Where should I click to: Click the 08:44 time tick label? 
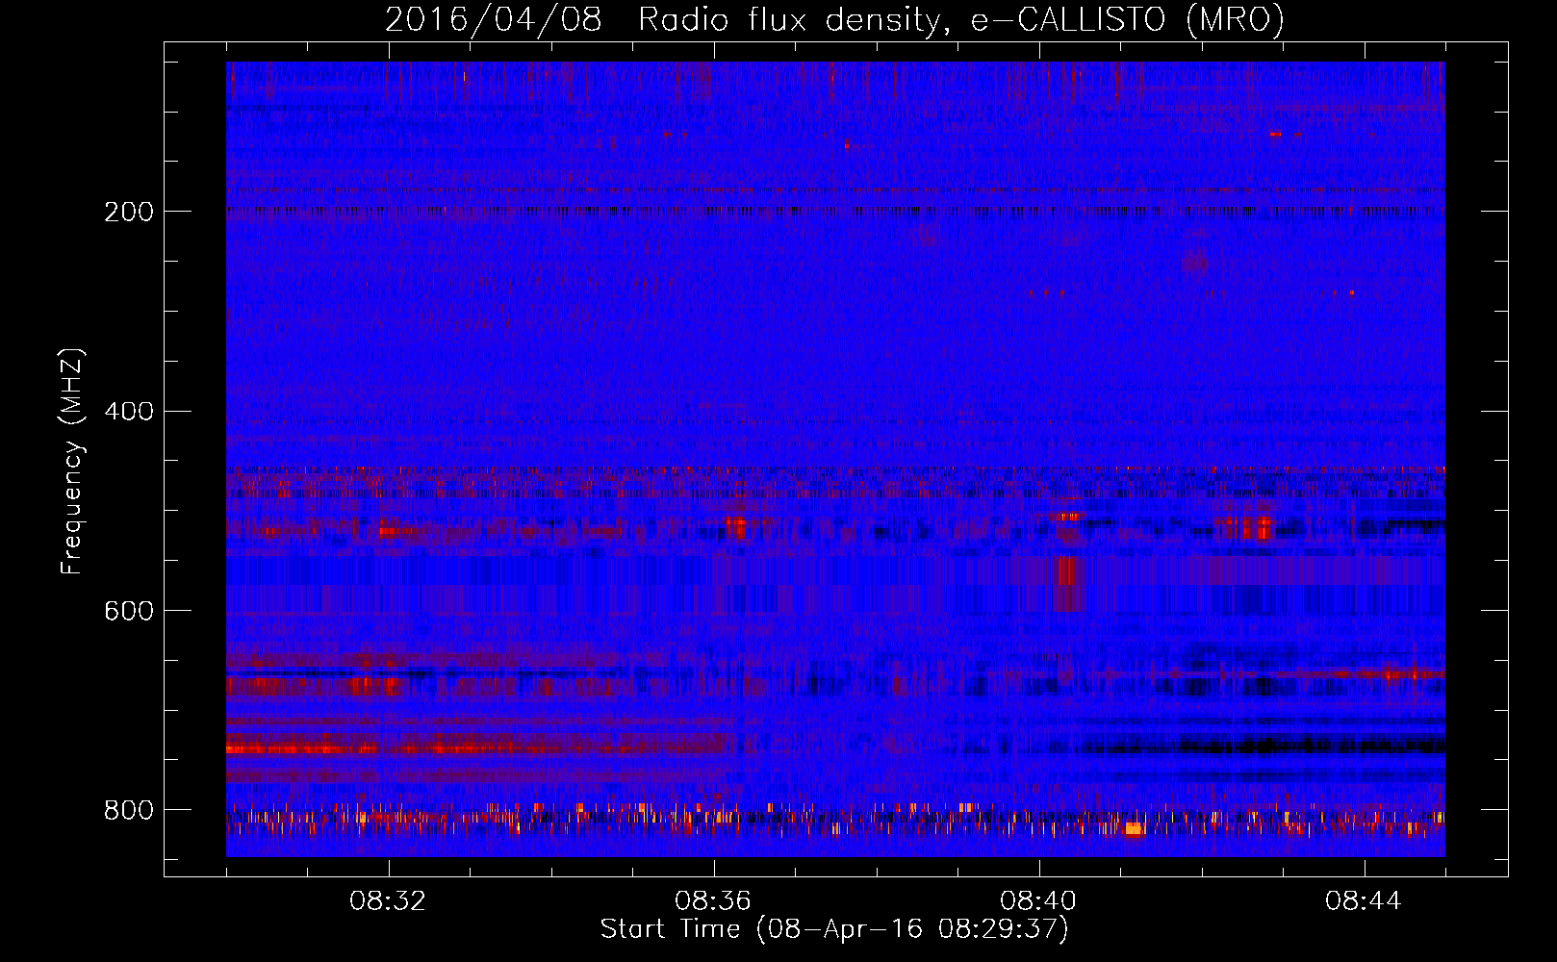pos(1364,901)
